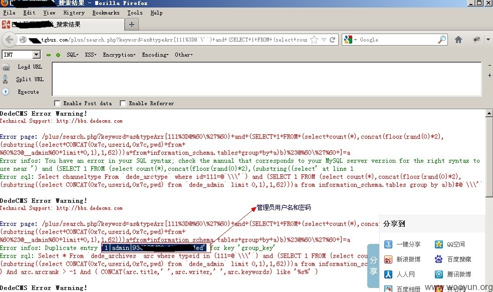
Task: Open the Bookmarks menu
Action: tap(106, 13)
